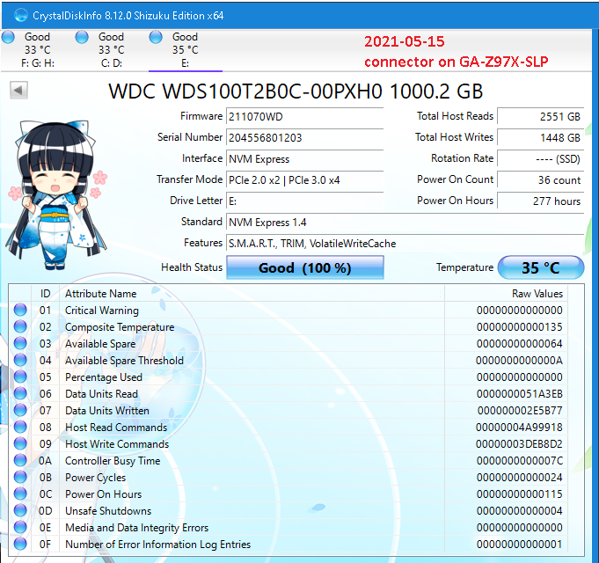Click the Firmware field 211070WD
This screenshot has height=563, width=599.
(x=305, y=116)
